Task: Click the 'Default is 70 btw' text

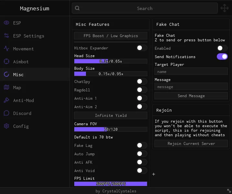Action: point(93,137)
